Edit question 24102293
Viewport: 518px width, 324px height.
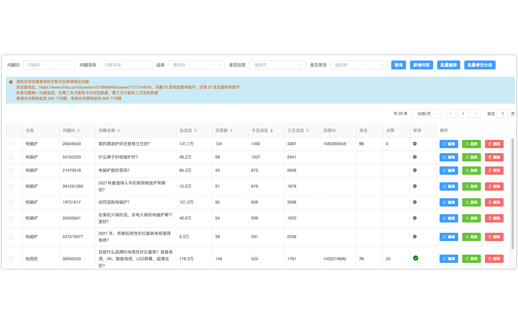tap(449, 157)
